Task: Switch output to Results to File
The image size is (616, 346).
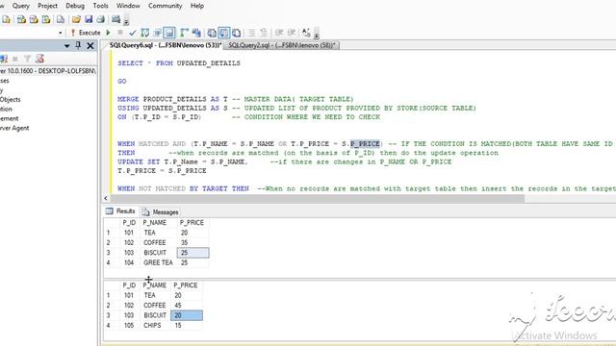Action: (237, 33)
